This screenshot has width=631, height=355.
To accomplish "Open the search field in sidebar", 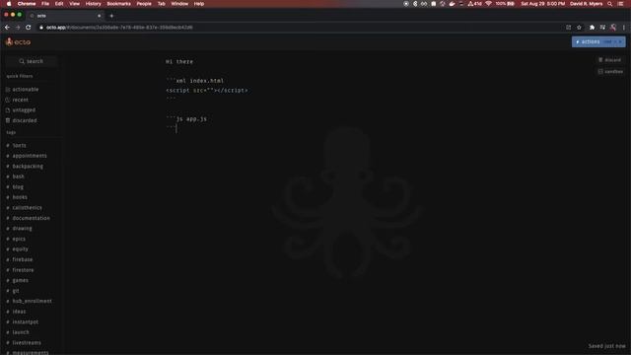I will pyautogui.click(x=32, y=61).
